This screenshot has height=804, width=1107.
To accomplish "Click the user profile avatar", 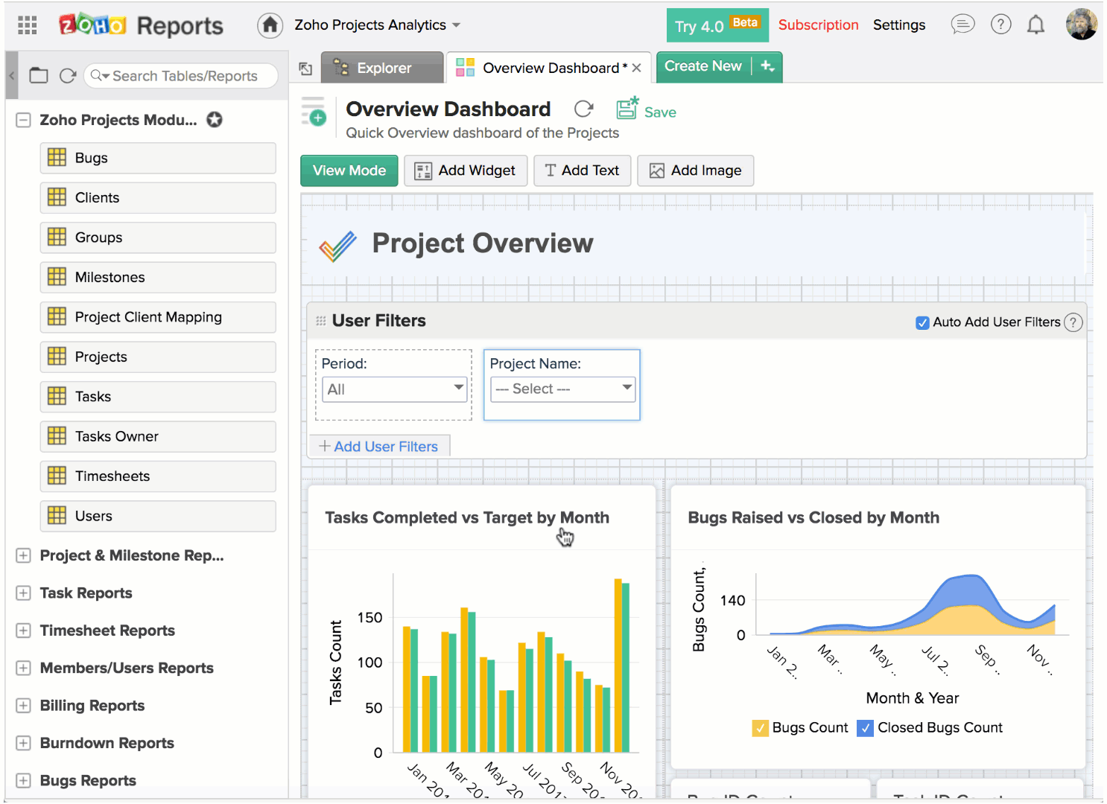I will click(1081, 25).
